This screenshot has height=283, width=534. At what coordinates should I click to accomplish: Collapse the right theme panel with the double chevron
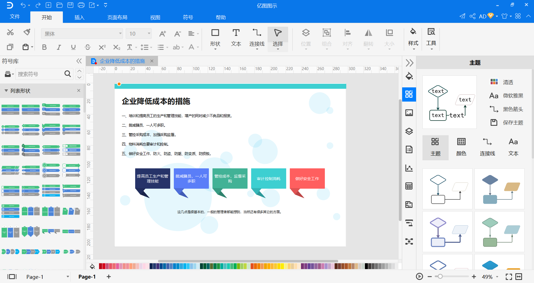(x=409, y=63)
